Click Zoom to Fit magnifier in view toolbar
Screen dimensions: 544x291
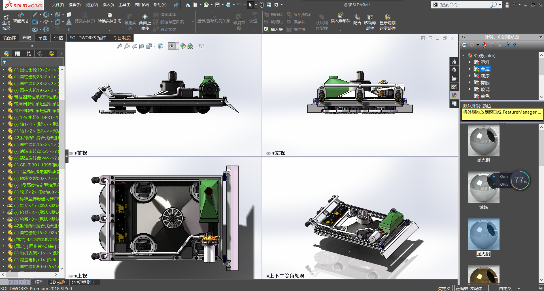tap(119, 46)
